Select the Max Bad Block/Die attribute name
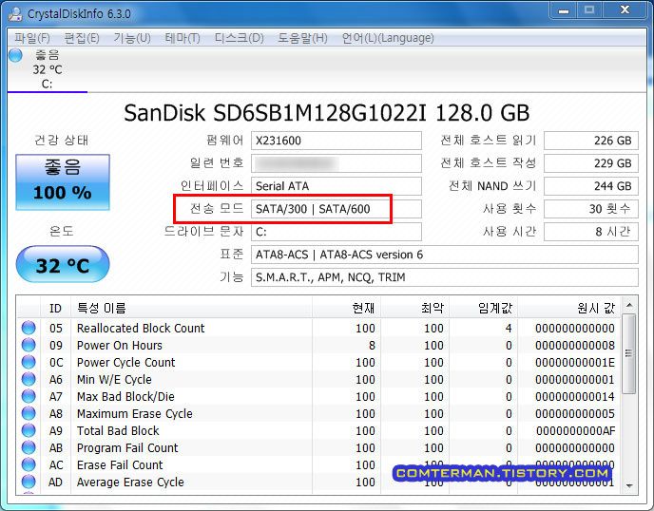 point(125,396)
